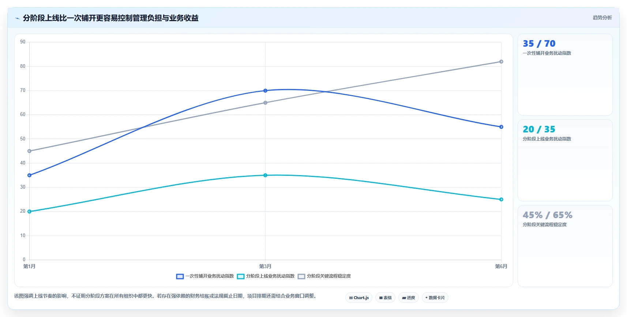Image resolution: width=627 pixels, height=317 pixels.
Task: Click the 第1月 x-axis label
Action: [29, 266]
